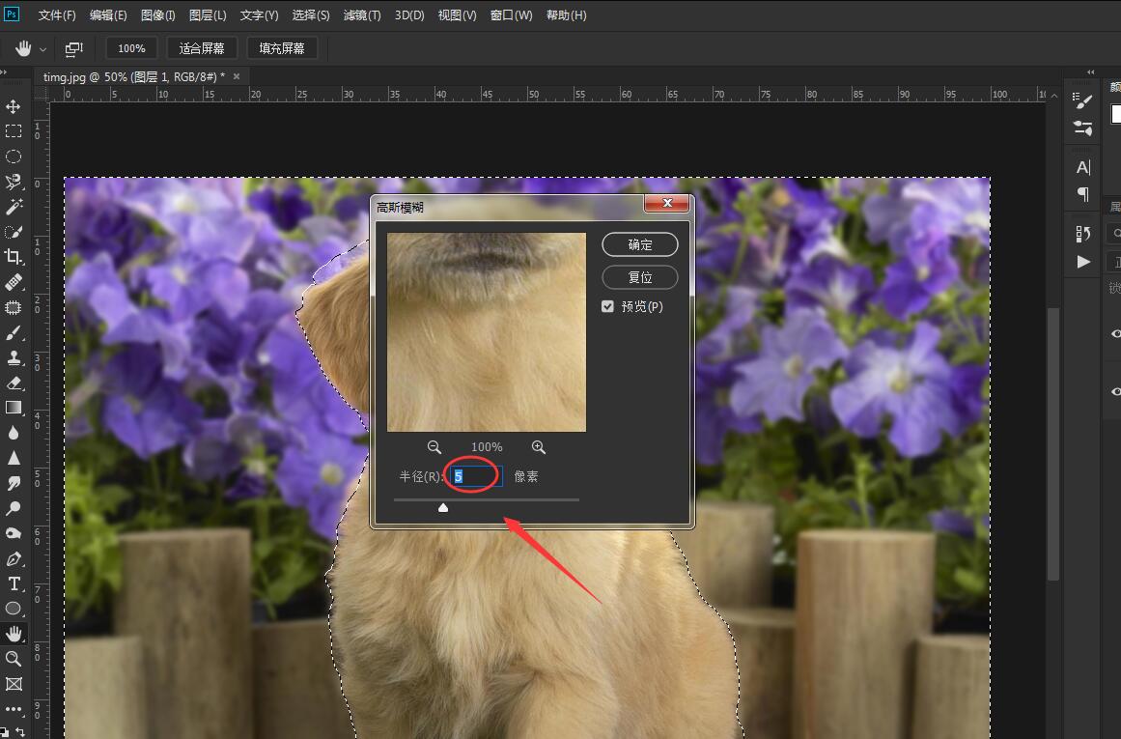Open the 滤镜(T) menu
Screen dimensions: 1121x739
pos(362,15)
